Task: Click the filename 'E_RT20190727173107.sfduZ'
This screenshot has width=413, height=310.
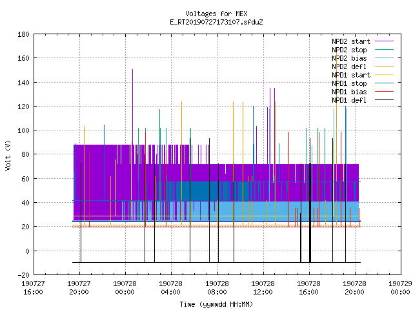Action: pos(216,22)
